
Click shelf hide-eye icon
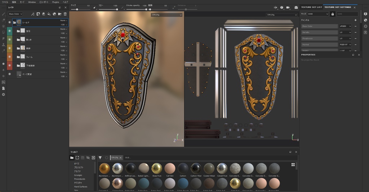click(x=88, y=158)
